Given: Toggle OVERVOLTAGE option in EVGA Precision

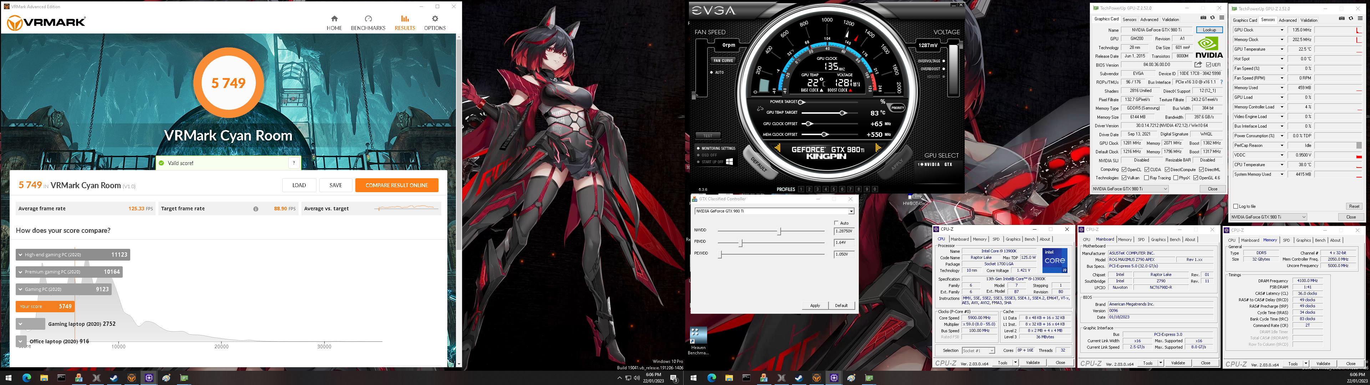Looking at the screenshot, I should tap(943, 61).
